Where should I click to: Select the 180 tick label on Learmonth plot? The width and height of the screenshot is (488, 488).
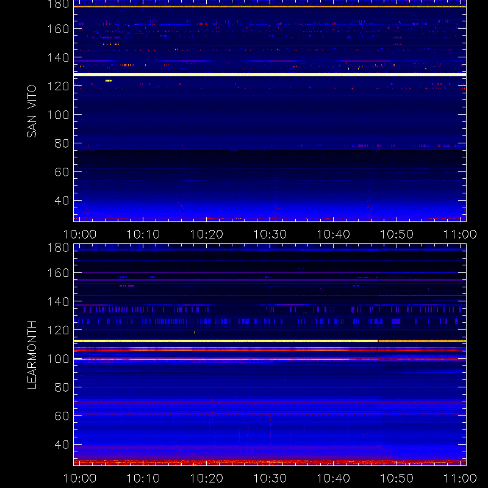click(58, 248)
